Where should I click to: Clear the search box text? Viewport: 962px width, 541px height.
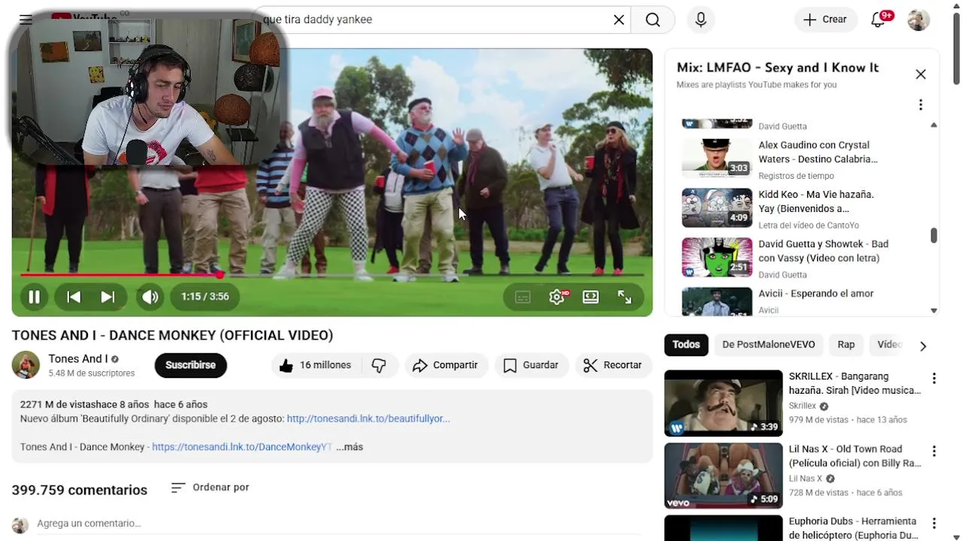619,20
